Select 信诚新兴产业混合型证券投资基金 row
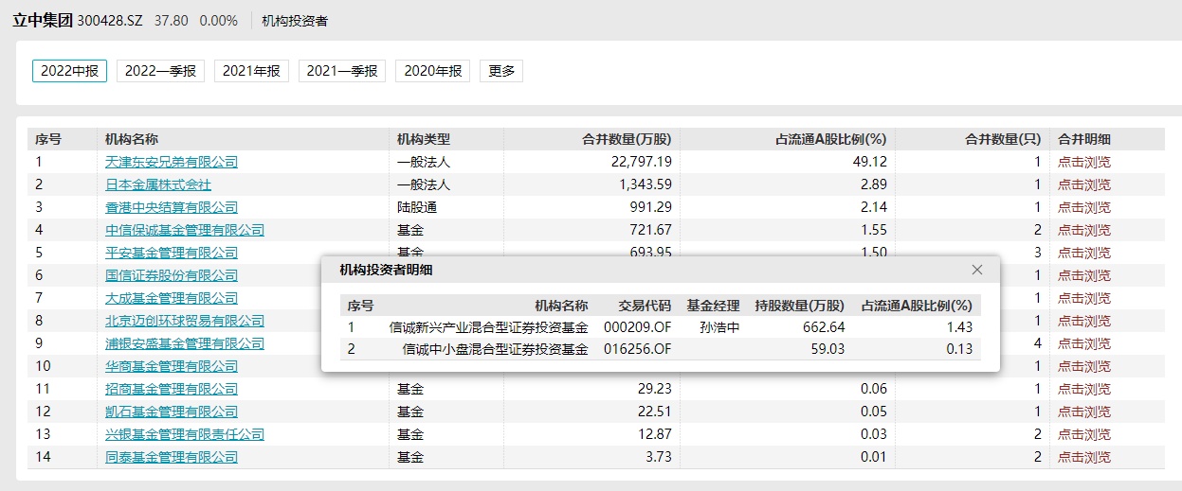 click(660, 327)
